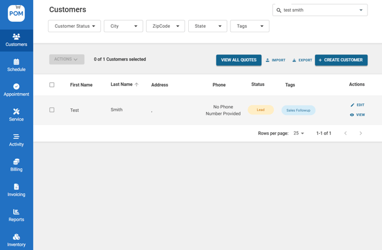This screenshot has width=382, height=250.
Task: Sort by the Last Name column header
Action: (122, 84)
